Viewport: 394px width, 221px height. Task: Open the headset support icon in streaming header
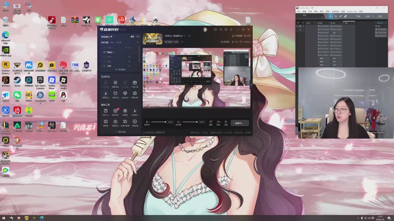point(221,29)
